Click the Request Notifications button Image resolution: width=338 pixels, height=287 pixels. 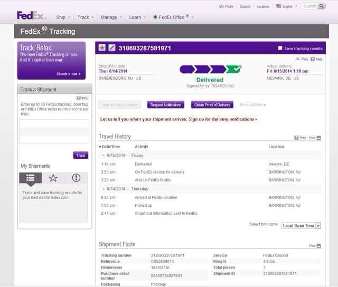click(x=166, y=105)
